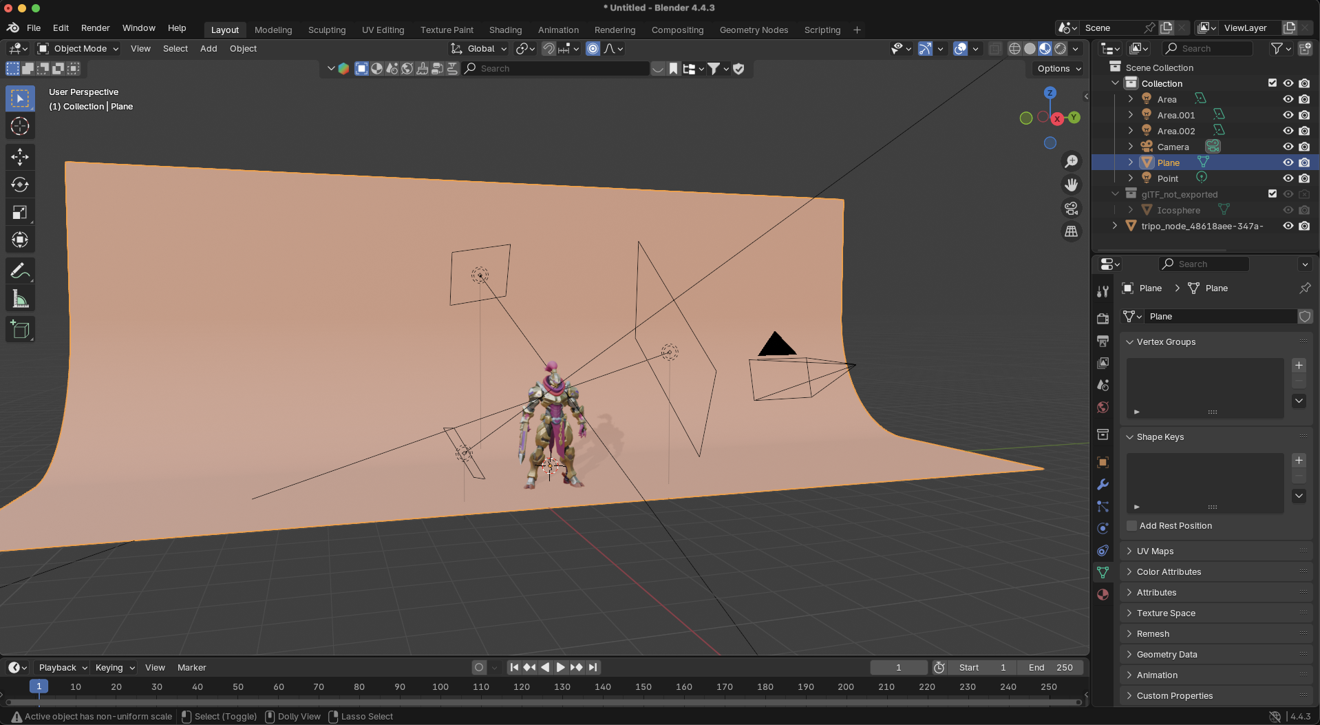Add a new vertex group with the plus button
The height and width of the screenshot is (725, 1320).
(1299, 366)
